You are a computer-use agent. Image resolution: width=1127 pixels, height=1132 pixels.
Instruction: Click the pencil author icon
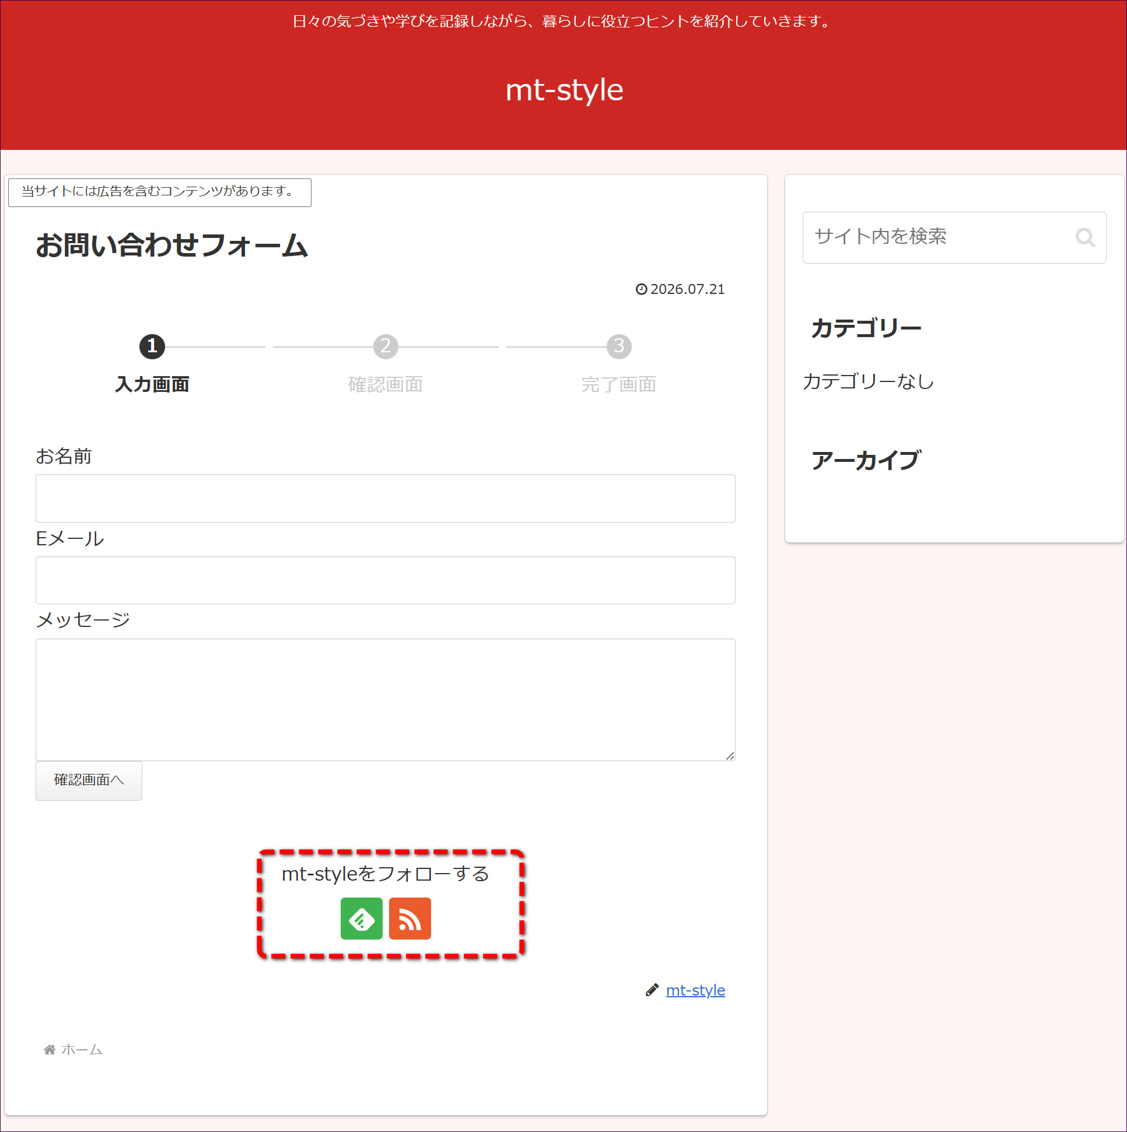(652, 990)
